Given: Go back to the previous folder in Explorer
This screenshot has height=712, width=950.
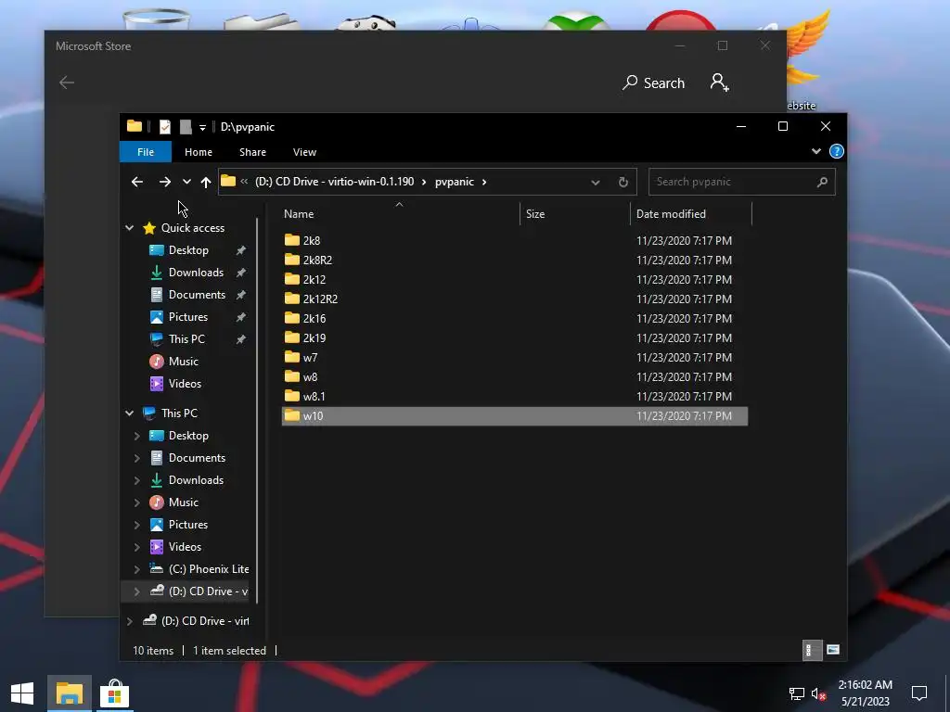Looking at the screenshot, I should [x=137, y=182].
